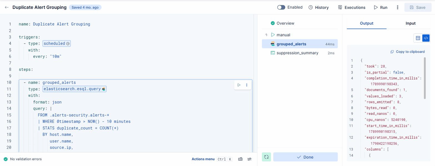The image size is (435, 166).
Task: Click the 'format: json' line
Action: tap(47, 102)
